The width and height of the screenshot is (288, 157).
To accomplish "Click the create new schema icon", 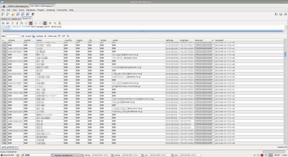I will 18,14.
